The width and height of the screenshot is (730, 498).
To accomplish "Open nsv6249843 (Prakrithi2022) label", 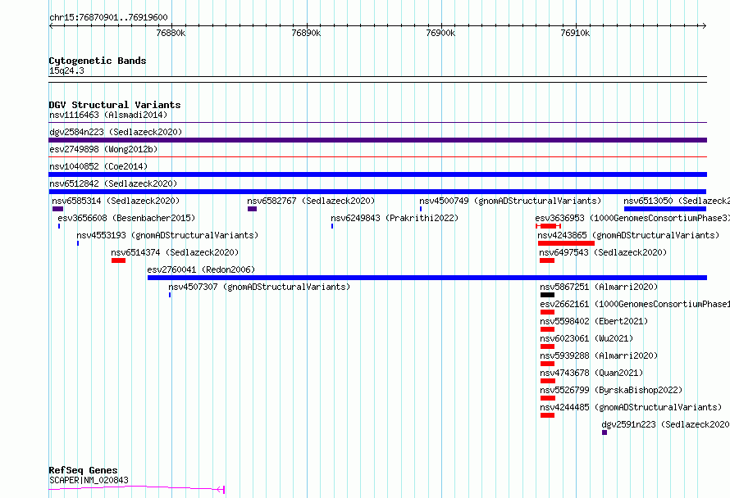I will click(x=395, y=218).
